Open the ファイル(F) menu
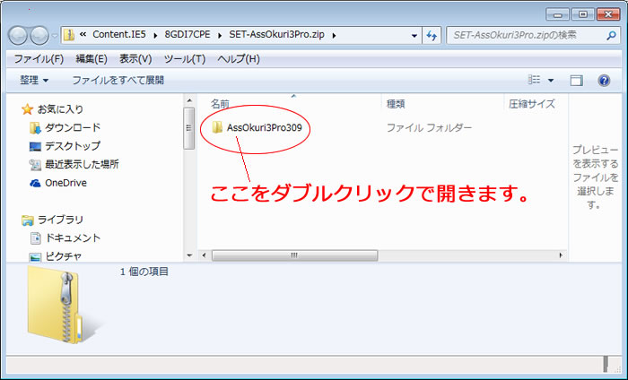This screenshot has height=380, width=628. (x=39, y=59)
